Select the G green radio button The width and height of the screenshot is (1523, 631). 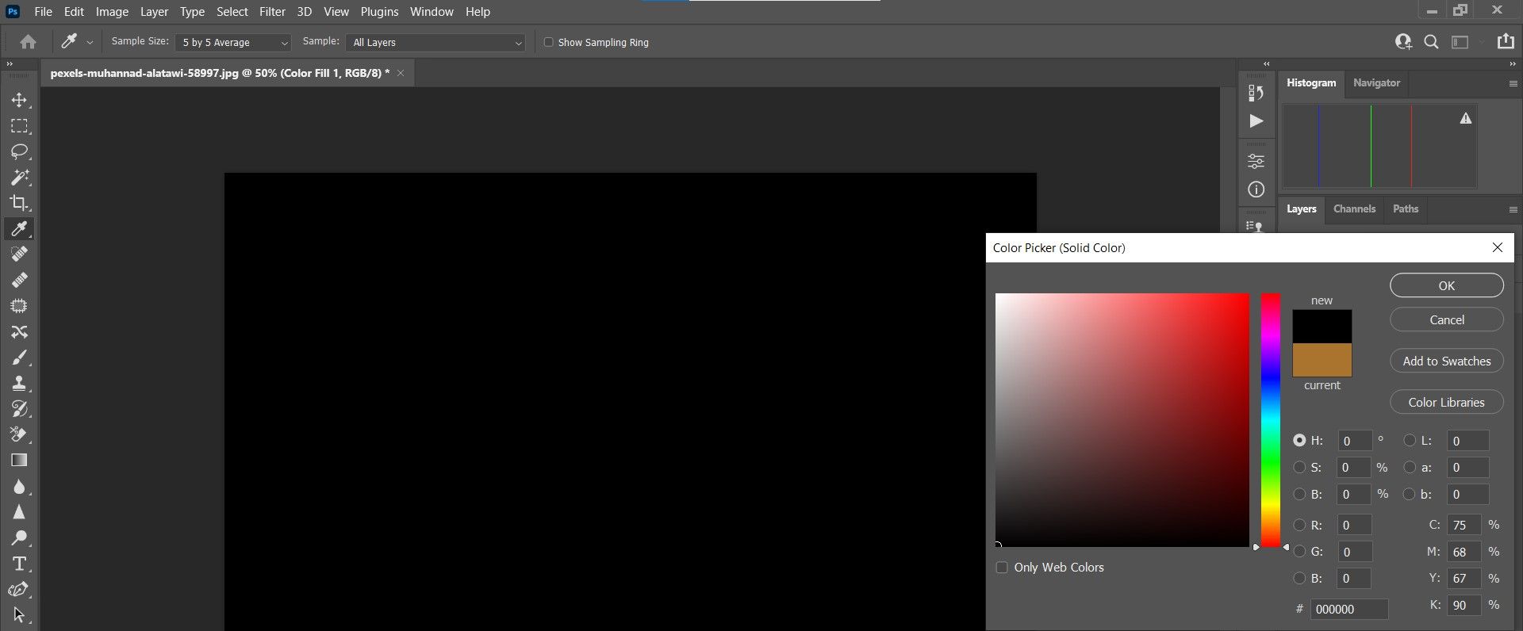pyautogui.click(x=1299, y=551)
